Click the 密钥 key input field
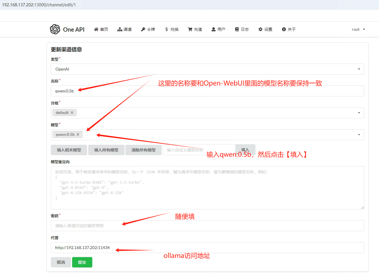379x273 pixels. click(x=207, y=225)
